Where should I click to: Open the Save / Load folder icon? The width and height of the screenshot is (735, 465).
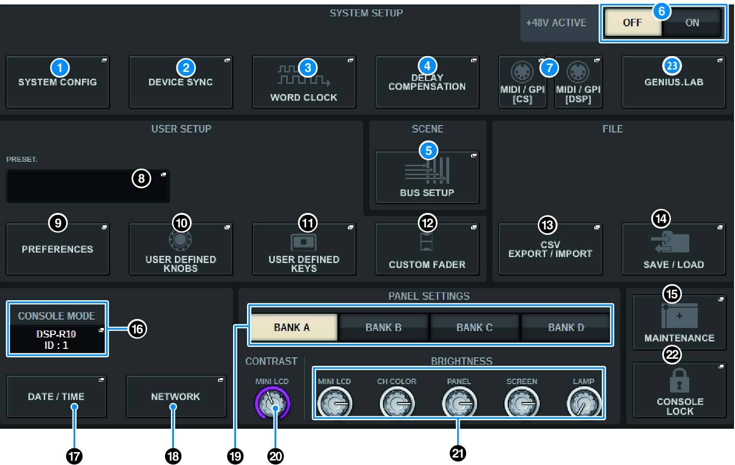pos(670,243)
